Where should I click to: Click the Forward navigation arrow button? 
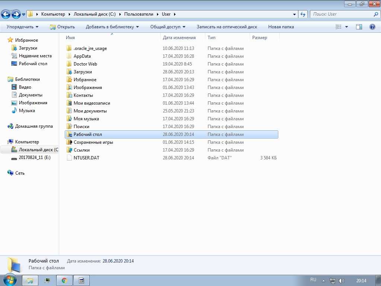point(16,14)
